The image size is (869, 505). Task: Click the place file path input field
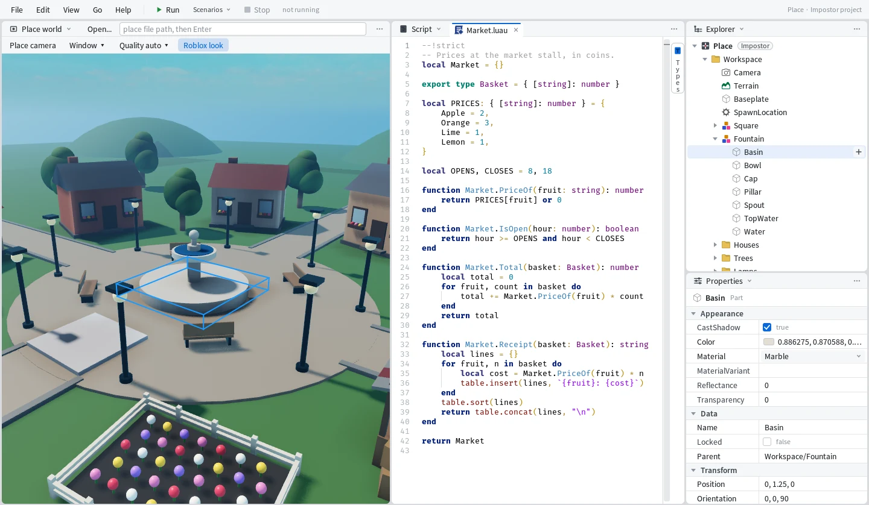point(243,29)
